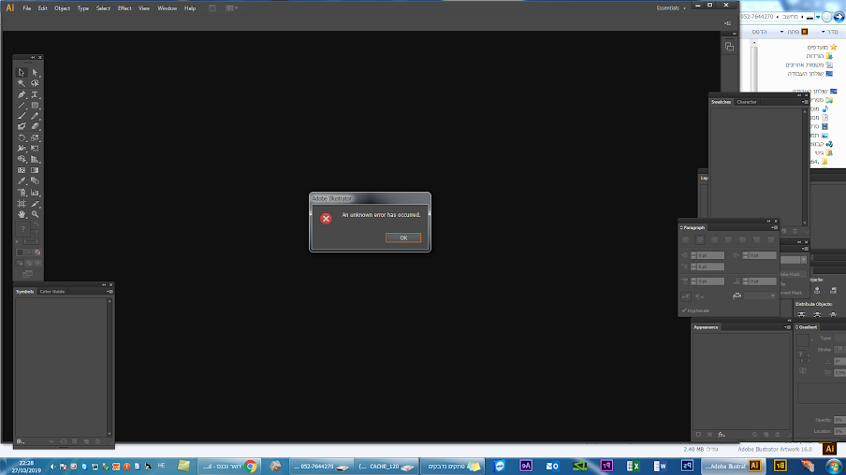Open the Help menu
Screen dimensions: 846x475
click(x=190, y=8)
